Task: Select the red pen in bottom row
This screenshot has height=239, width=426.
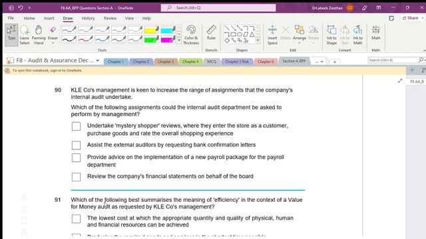Action: 85,39
